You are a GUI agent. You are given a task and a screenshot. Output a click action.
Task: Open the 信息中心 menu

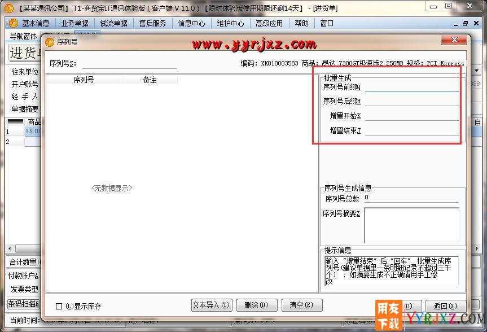191,23
